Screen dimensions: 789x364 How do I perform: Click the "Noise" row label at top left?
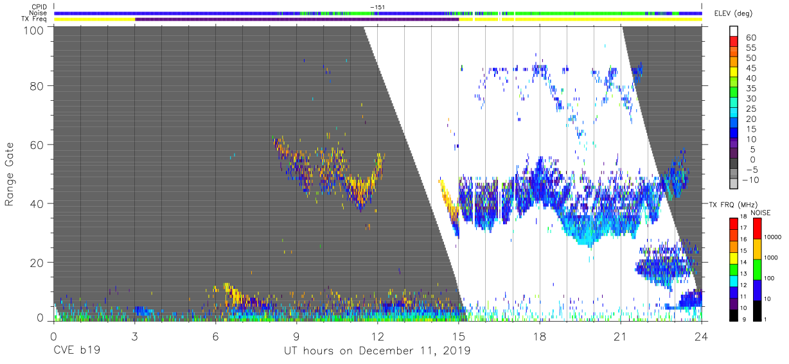tap(38, 13)
